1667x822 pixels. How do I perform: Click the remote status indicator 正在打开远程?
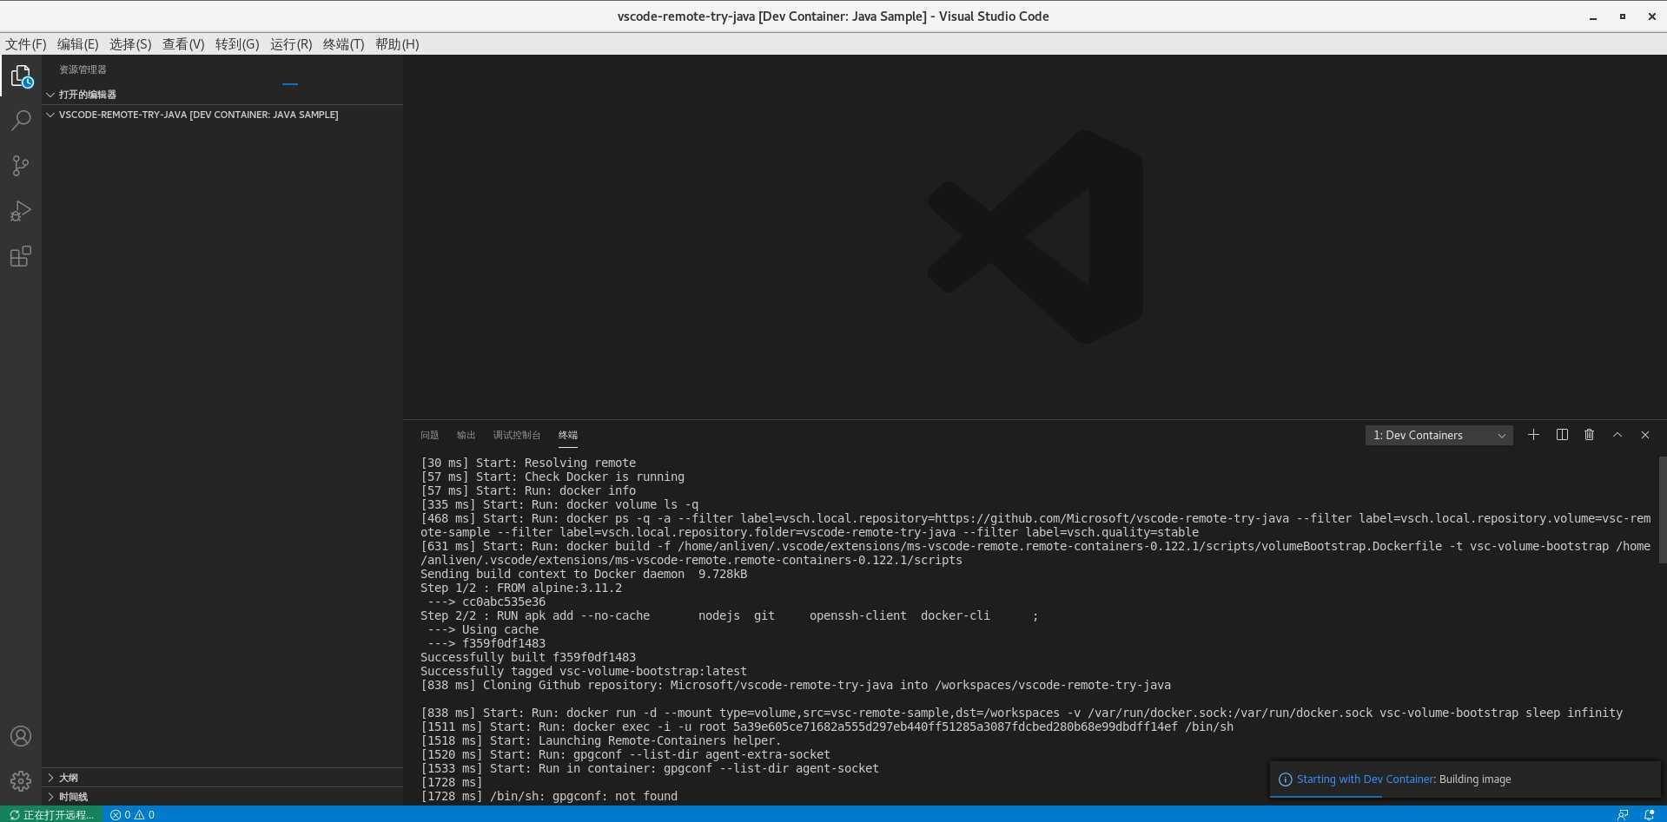[x=51, y=814]
